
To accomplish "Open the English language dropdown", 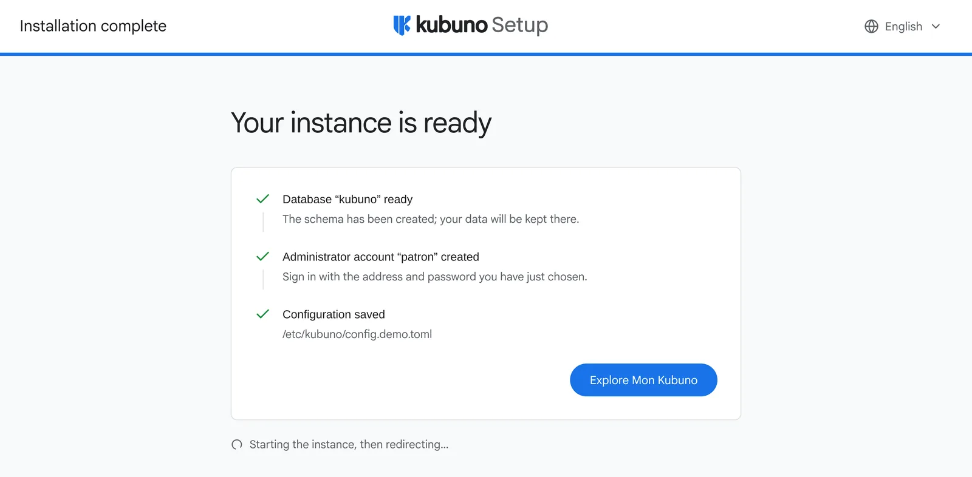I will coord(902,26).
